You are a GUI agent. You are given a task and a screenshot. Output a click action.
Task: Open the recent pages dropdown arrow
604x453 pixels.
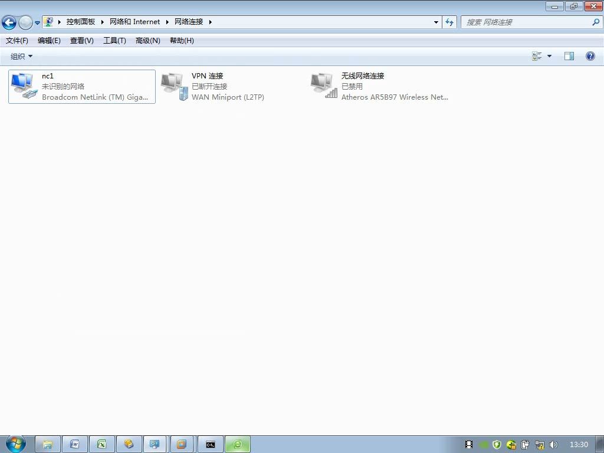[37, 23]
